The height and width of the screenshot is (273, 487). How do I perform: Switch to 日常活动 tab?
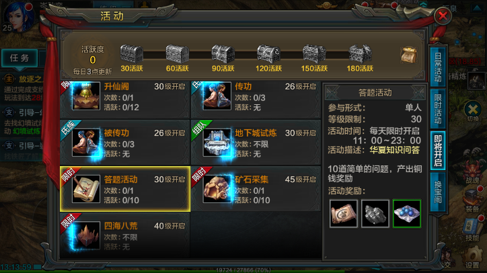click(438, 67)
